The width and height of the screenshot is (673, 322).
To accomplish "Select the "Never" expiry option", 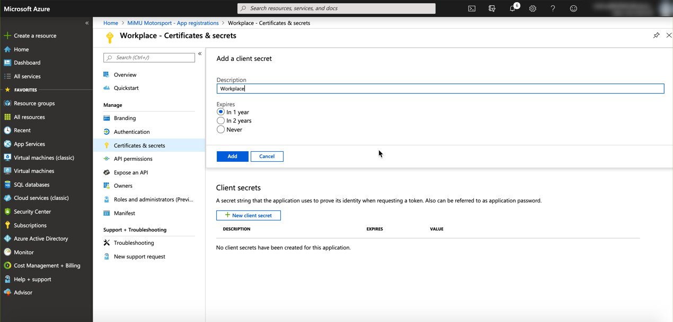I will click(x=220, y=130).
